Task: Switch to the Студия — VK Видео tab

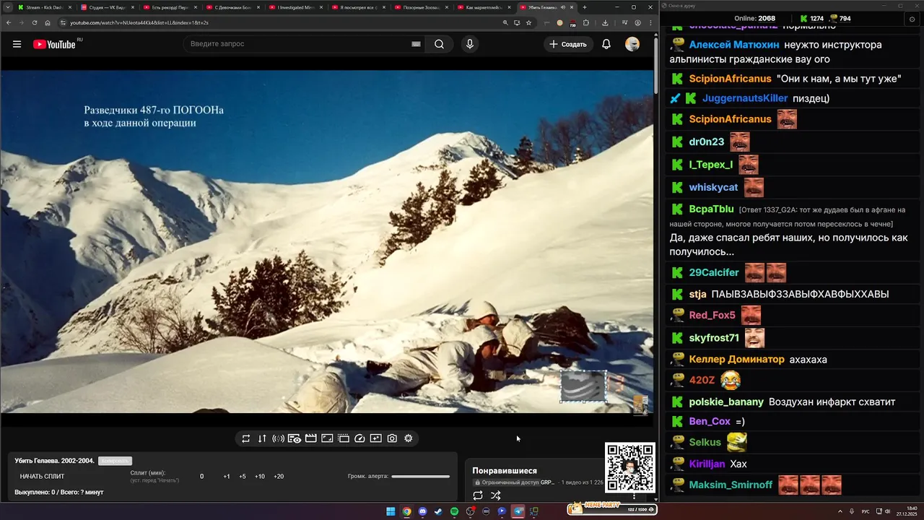Action: tap(108, 7)
